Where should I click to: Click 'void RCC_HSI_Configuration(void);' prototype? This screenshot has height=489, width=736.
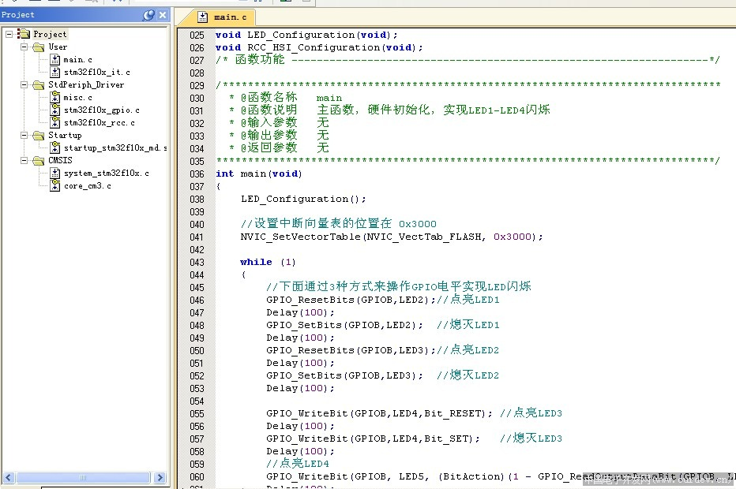(319, 48)
